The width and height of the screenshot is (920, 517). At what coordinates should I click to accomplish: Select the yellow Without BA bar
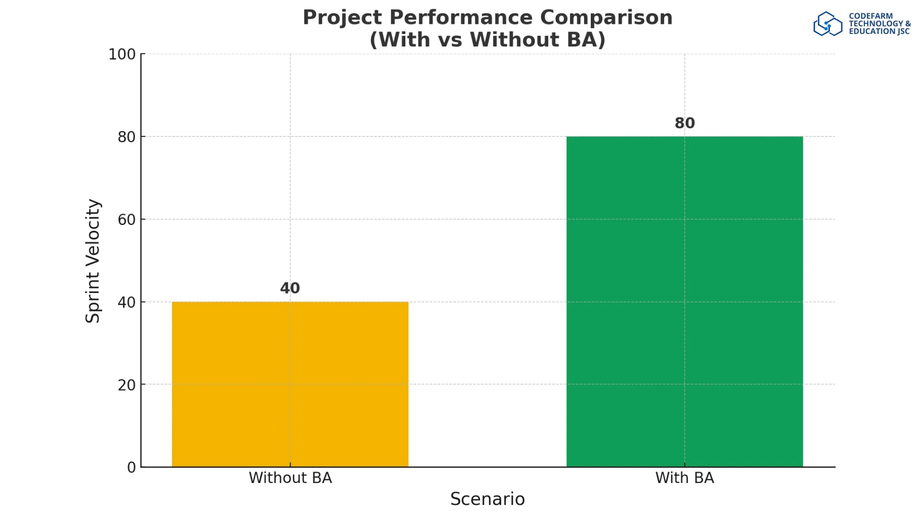click(x=290, y=384)
